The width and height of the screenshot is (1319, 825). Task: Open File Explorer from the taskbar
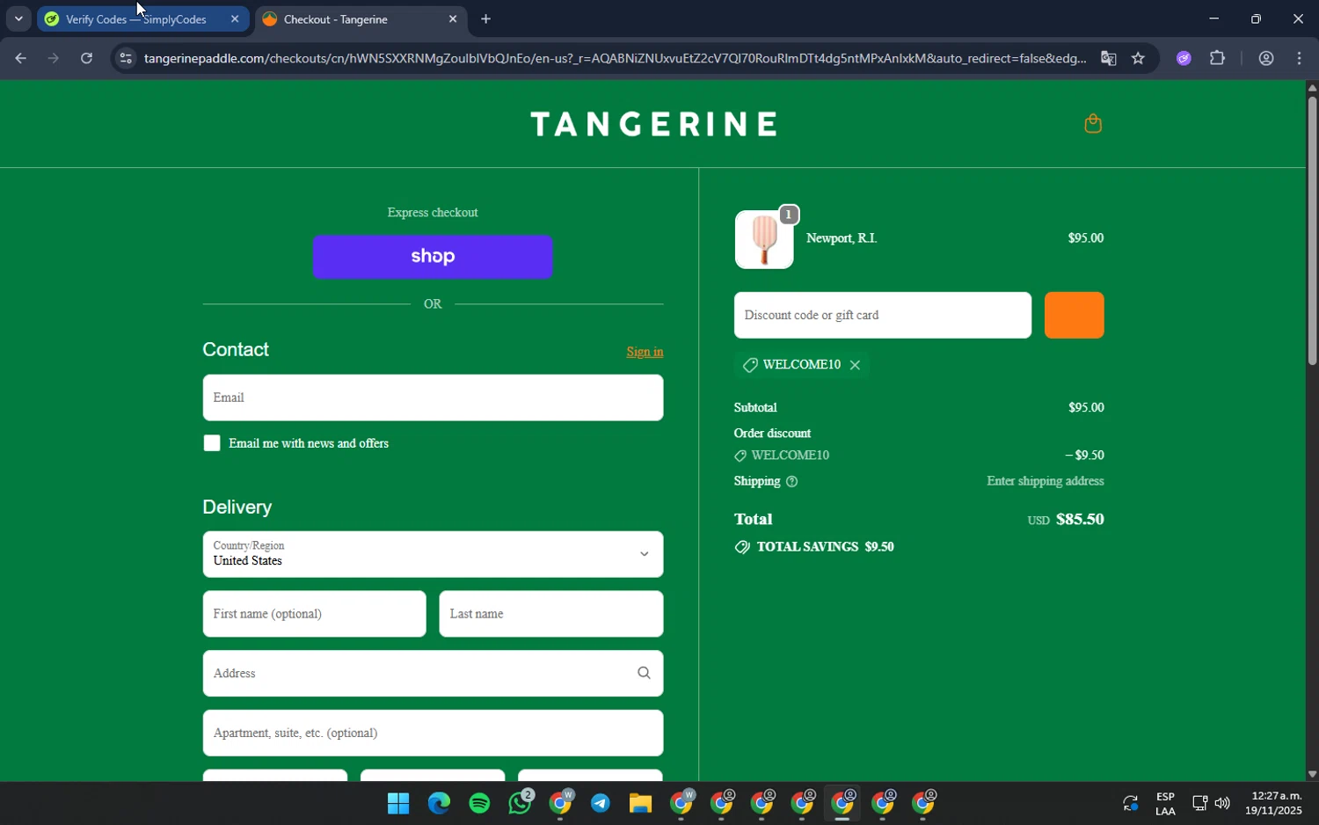point(640,803)
